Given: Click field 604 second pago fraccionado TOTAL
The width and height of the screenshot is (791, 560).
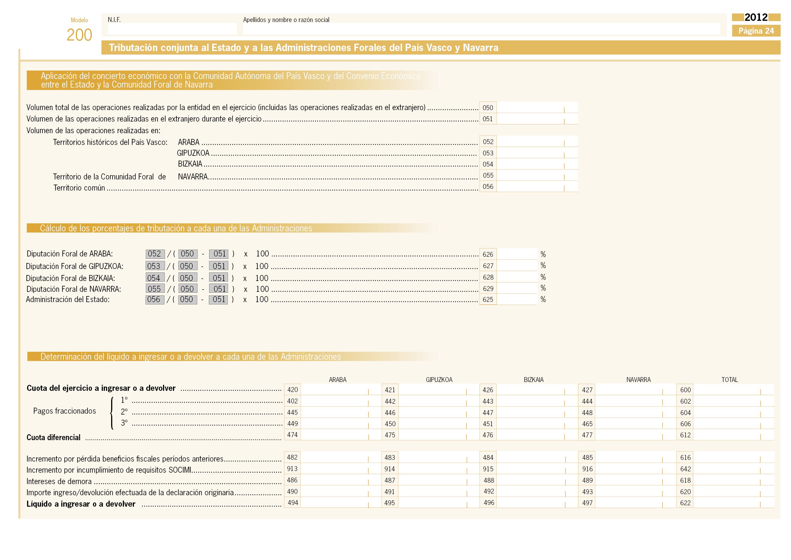Looking at the screenshot, I should click(x=733, y=413).
